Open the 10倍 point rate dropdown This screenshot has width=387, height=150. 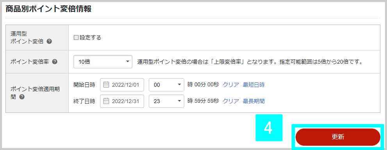click(x=103, y=62)
